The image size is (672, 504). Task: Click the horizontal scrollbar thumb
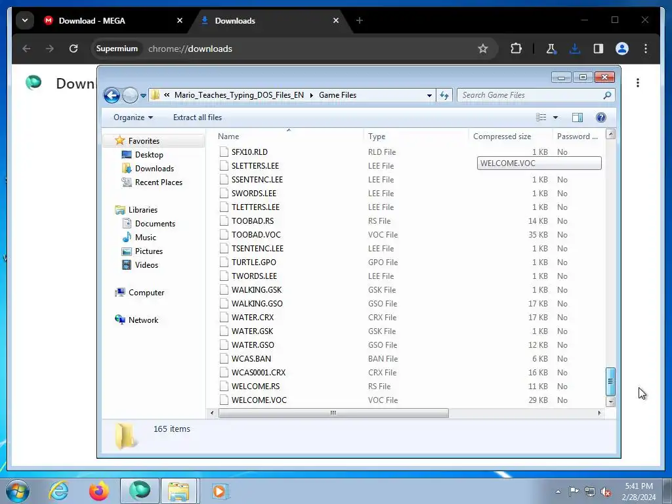333,413
